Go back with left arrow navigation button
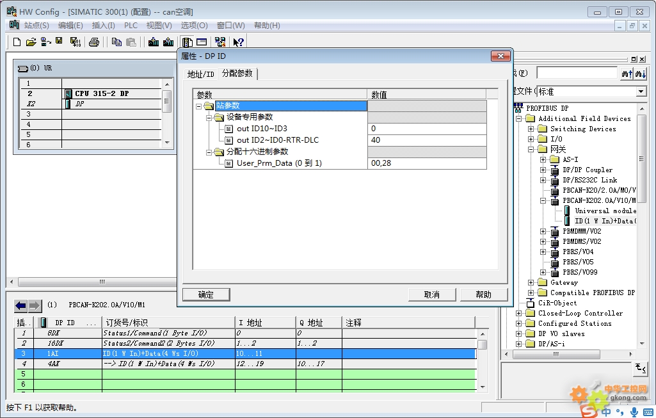The image size is (656, 418). point(21,306)
